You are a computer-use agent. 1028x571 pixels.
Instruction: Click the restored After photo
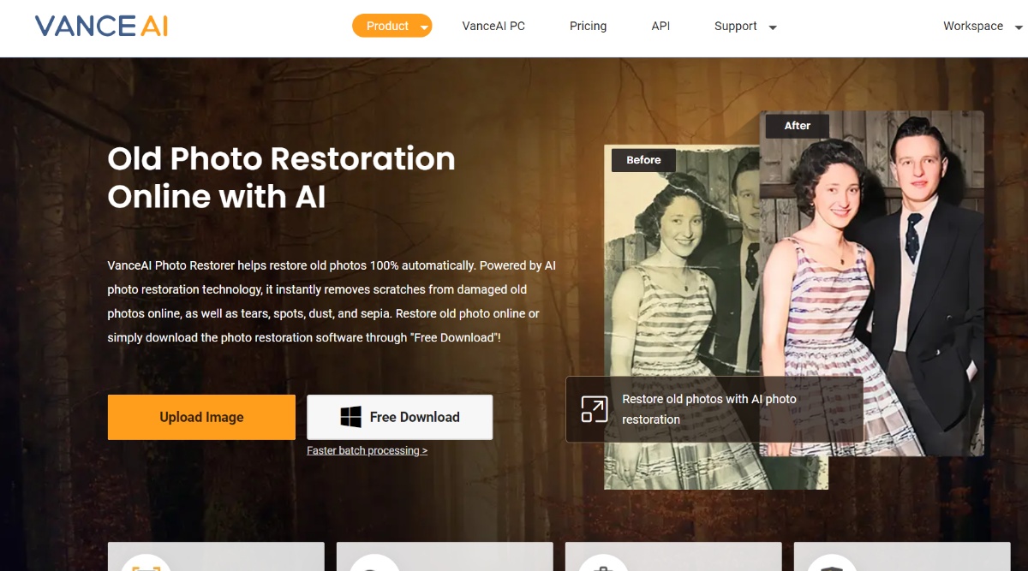click(x=872, y=283)
